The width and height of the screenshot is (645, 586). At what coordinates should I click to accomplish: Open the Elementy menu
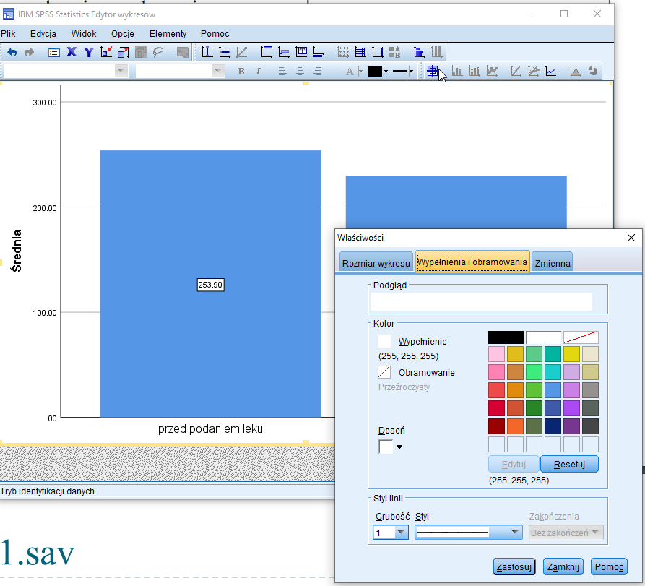pos(168,34)
